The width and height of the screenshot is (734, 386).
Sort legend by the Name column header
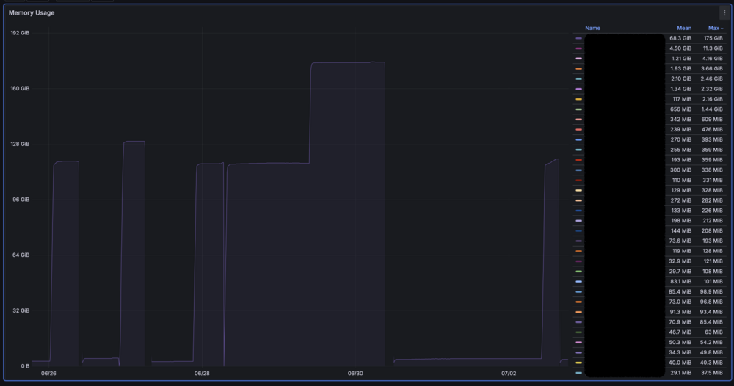click(x=592, y=28)
